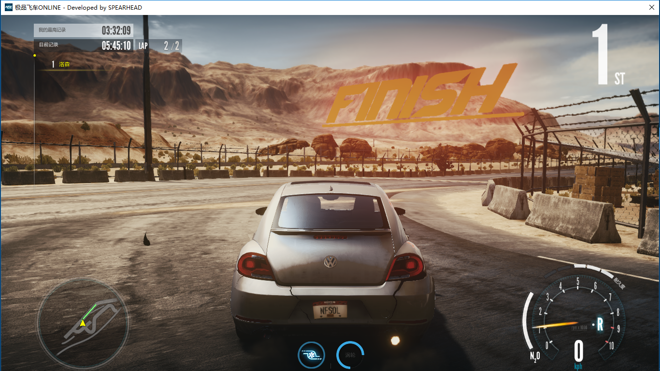Screen dimensions: 660x371
Task: Click the kph unit label
Action: [578, 367]
